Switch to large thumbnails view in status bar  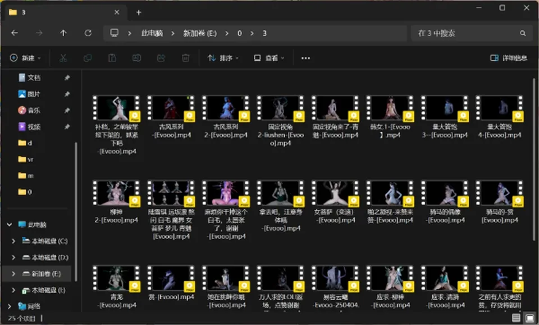tap(529, 318)
